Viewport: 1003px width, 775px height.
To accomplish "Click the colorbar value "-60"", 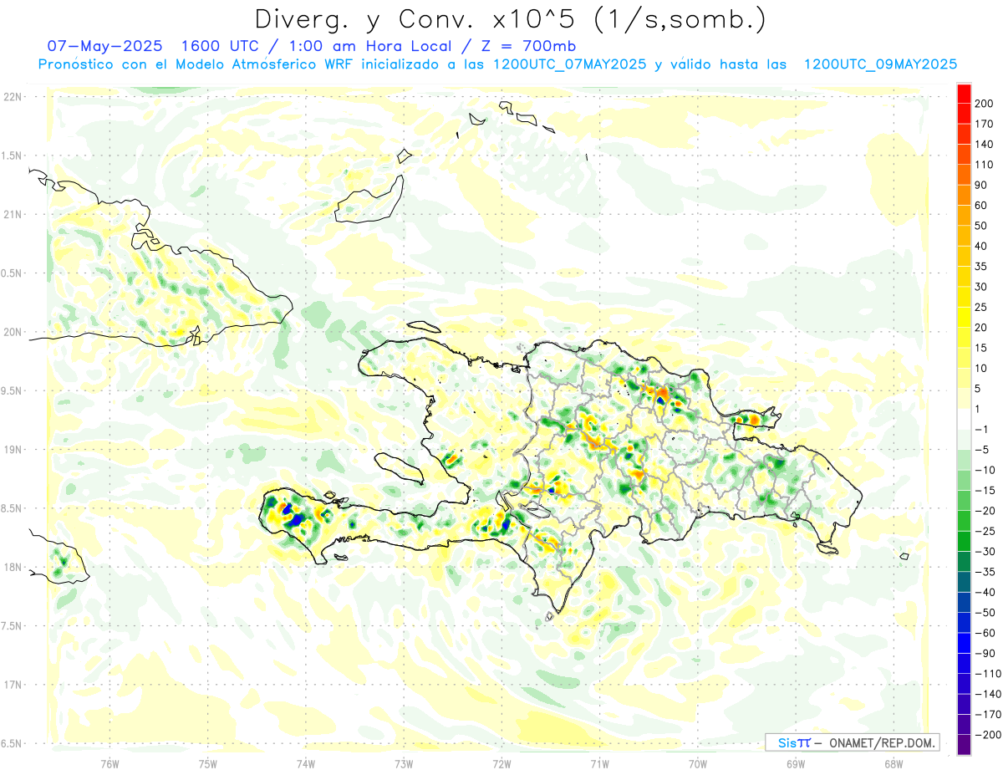I will pyautogui.click(x=985, y=633).
